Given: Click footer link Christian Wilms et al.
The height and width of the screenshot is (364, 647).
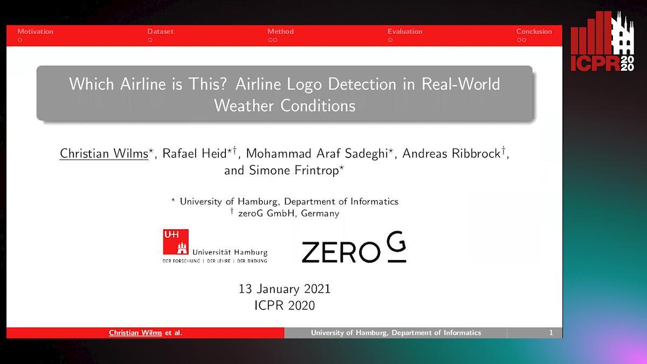Looking at the screenshot, I should (146, 333).
